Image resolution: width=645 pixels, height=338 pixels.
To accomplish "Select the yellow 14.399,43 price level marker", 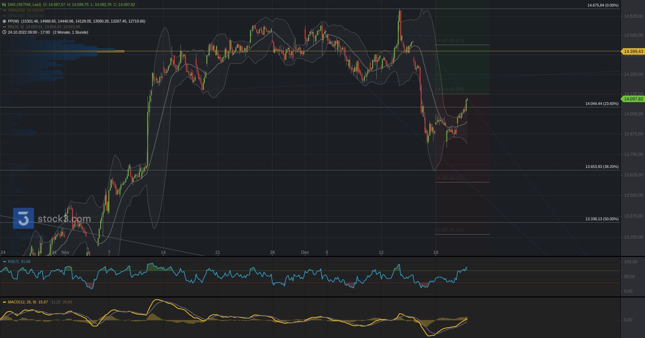I will [x=633, y=52].
